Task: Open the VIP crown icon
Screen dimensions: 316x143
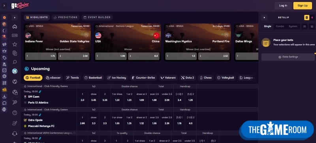Action: click(x=4, y=51)
